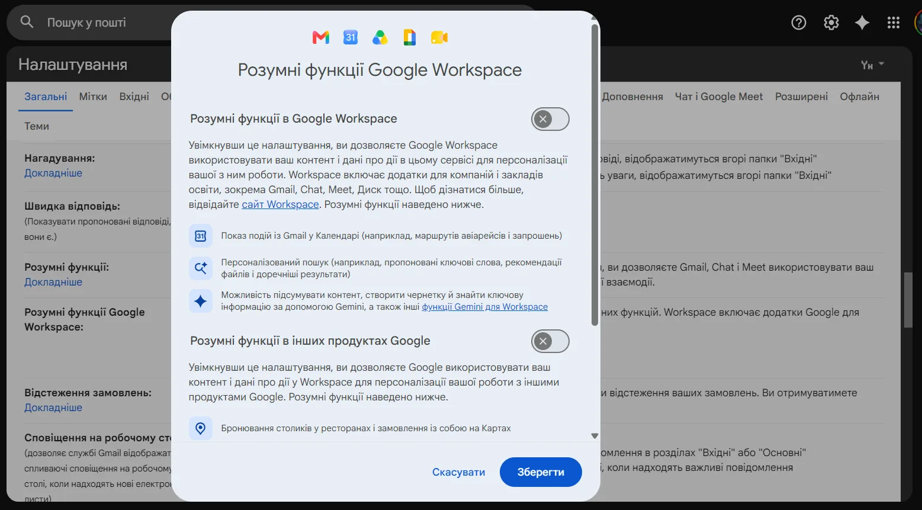Viewport: 922px width, 510px height.
Task: Click the search magnifier icon in the mail search bar
Action: tap(27, 22)
